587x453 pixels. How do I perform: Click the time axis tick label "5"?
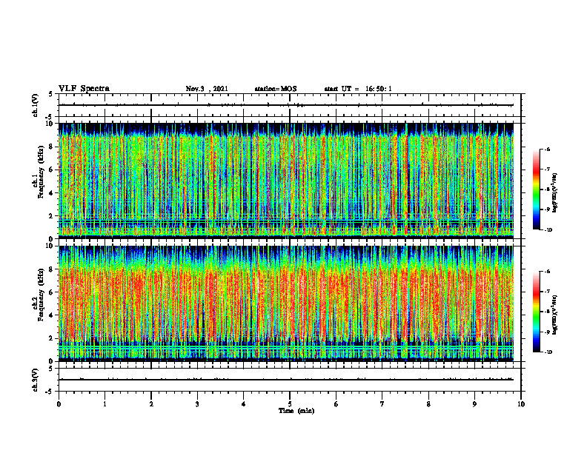coord(290,404)
